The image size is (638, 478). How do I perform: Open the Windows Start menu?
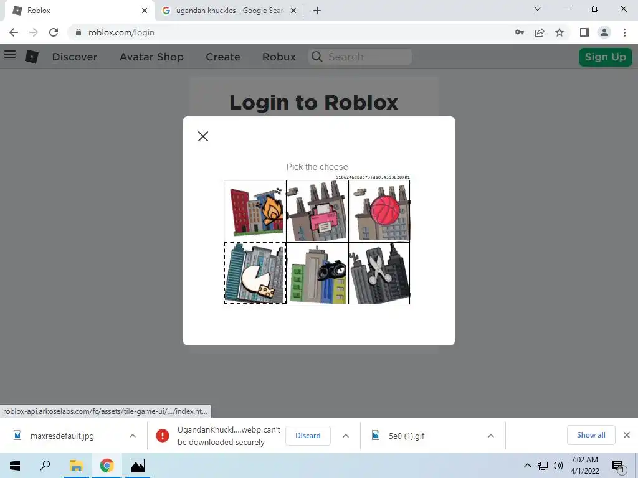(x=15, y=466)
